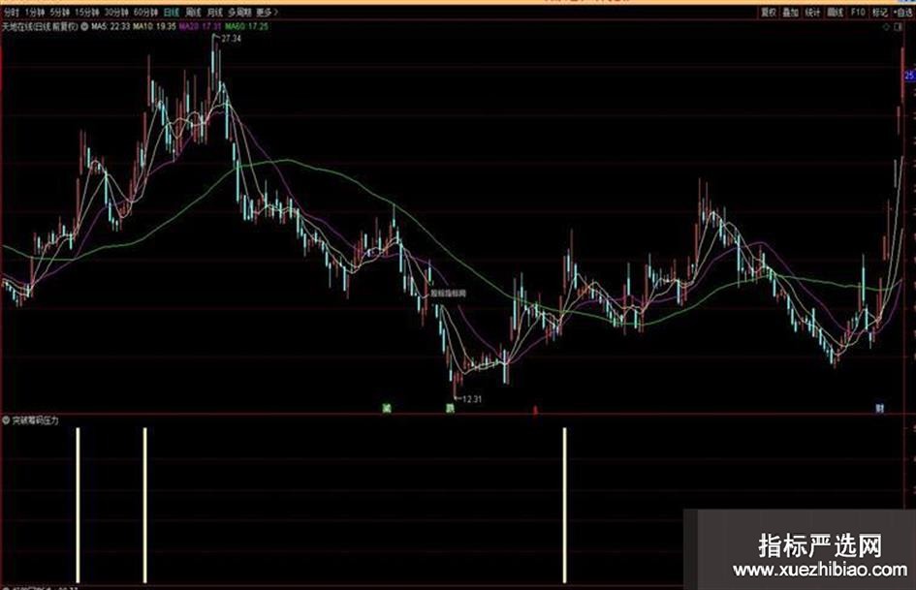Select the 30分钟 period tab
The image size is (916, 590).
point(116,13)
